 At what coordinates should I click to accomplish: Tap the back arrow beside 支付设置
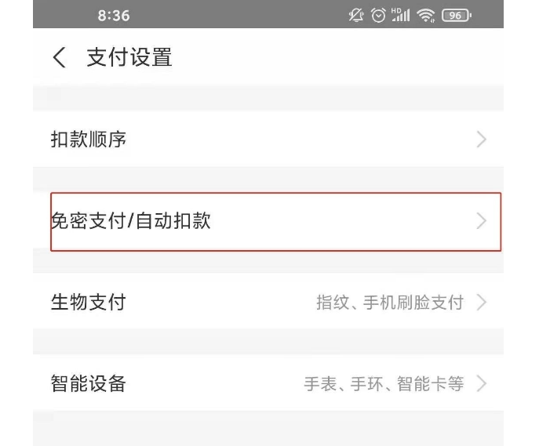coord(60,57)
